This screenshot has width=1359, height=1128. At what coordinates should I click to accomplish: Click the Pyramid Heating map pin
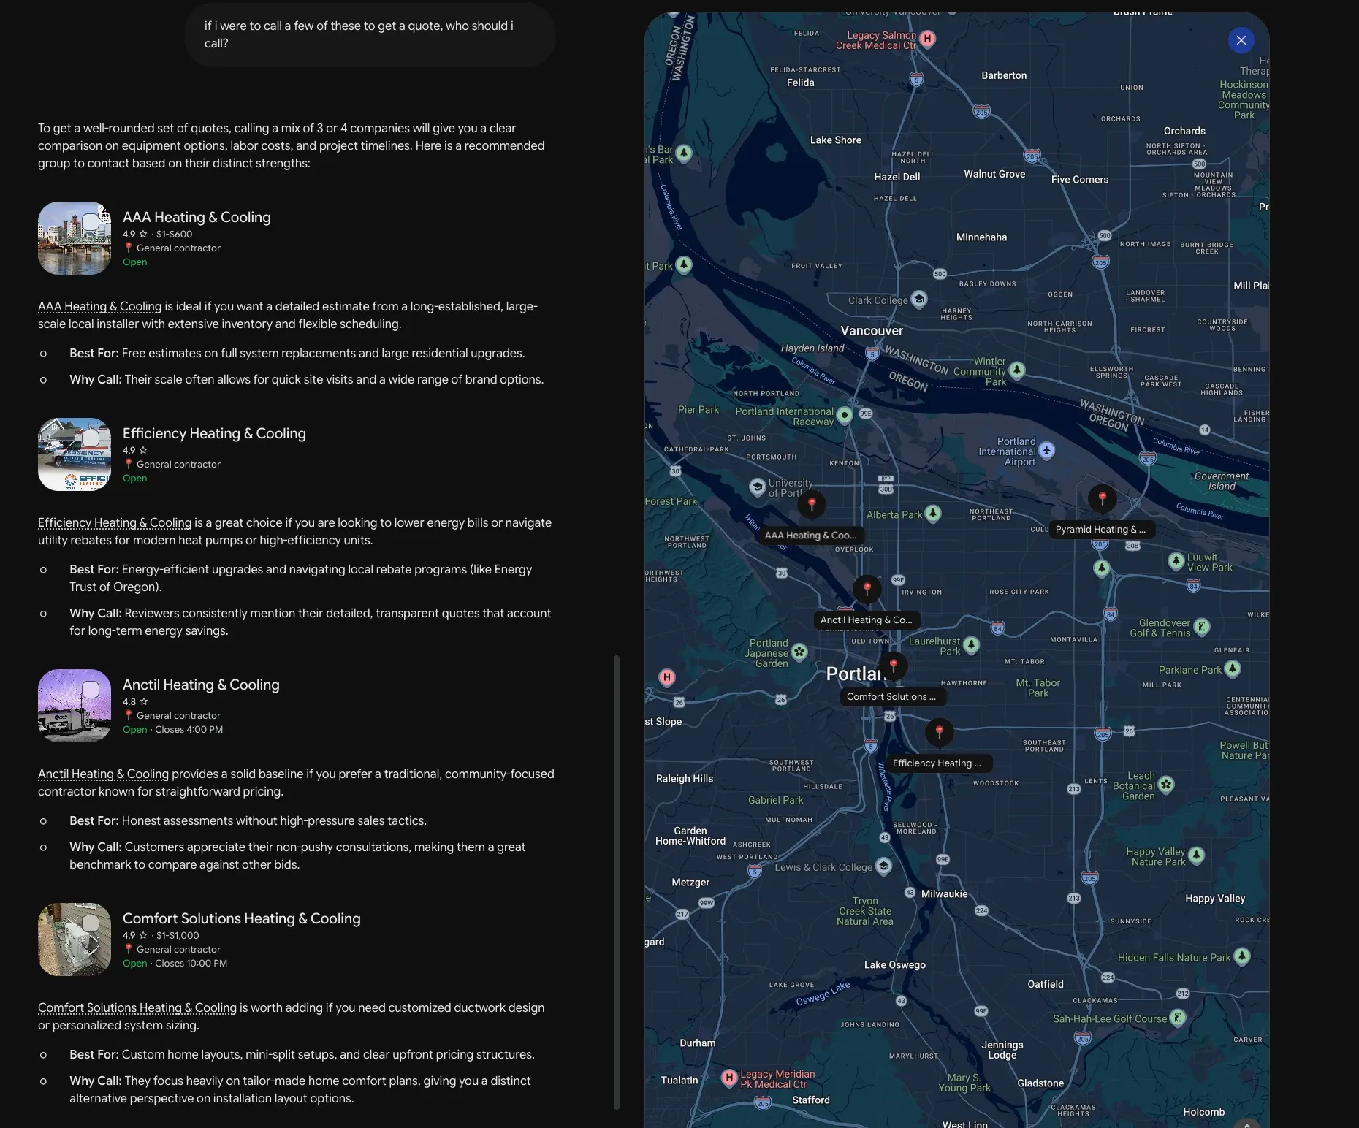1103,498
